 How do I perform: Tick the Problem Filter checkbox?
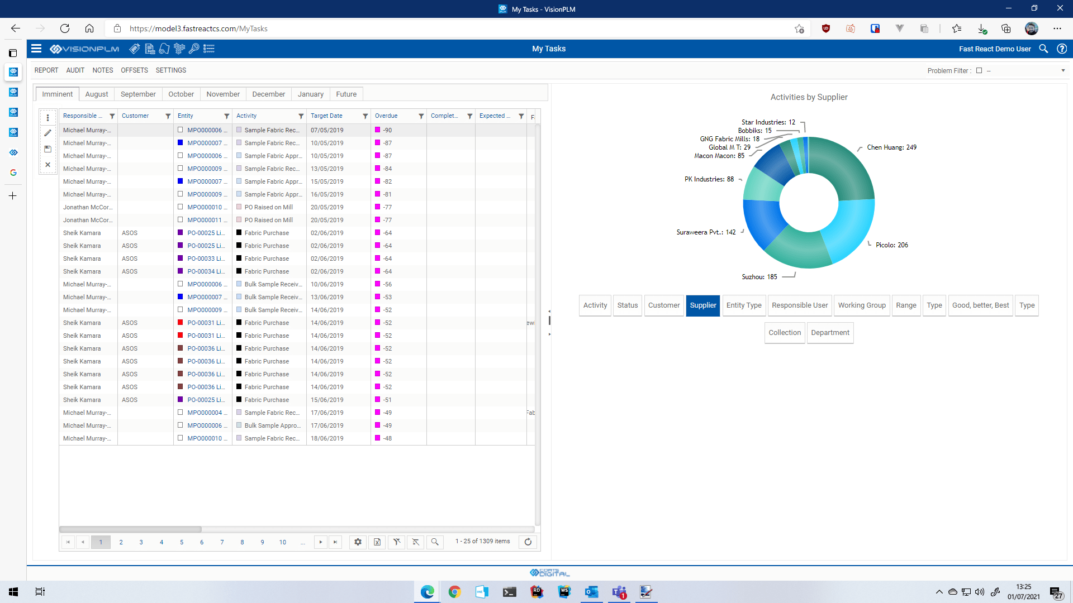979,70
